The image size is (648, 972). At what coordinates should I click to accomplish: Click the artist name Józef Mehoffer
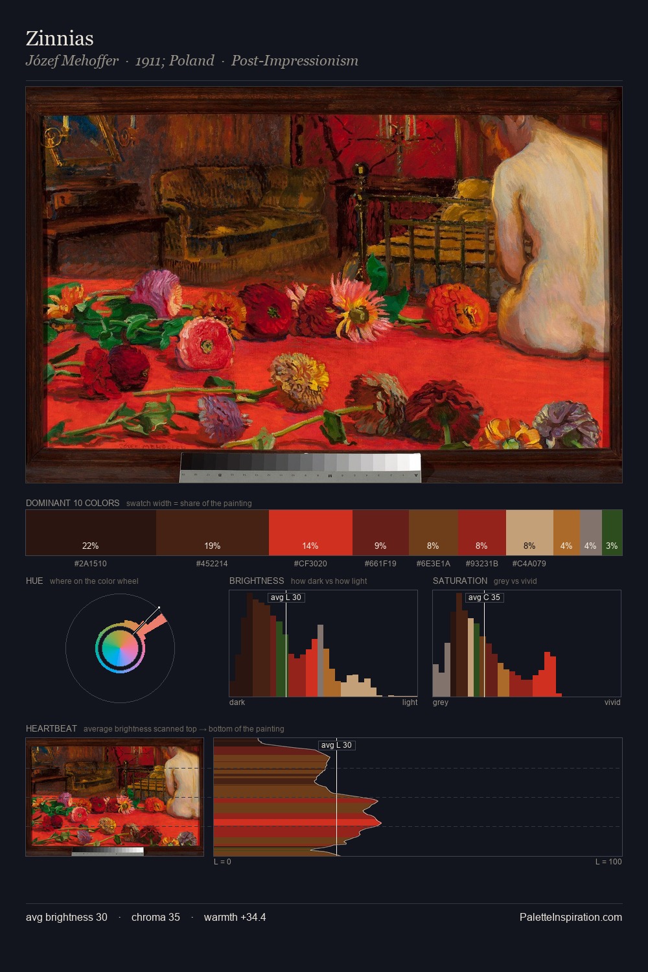tap(72, 61)
